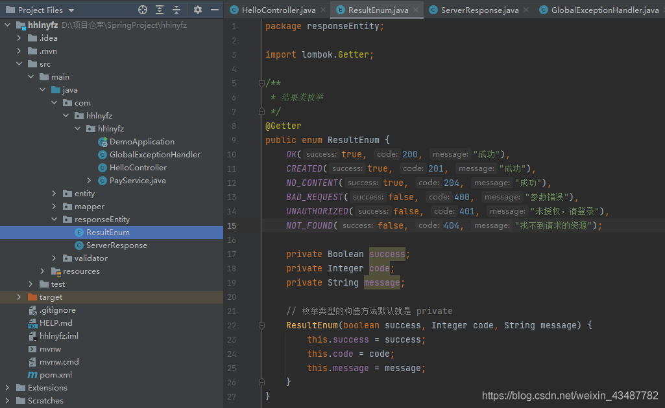Click the mvnw.cmd file icon
The width and height of the screenshot is (665, 408).
click(x=32, y=362)
